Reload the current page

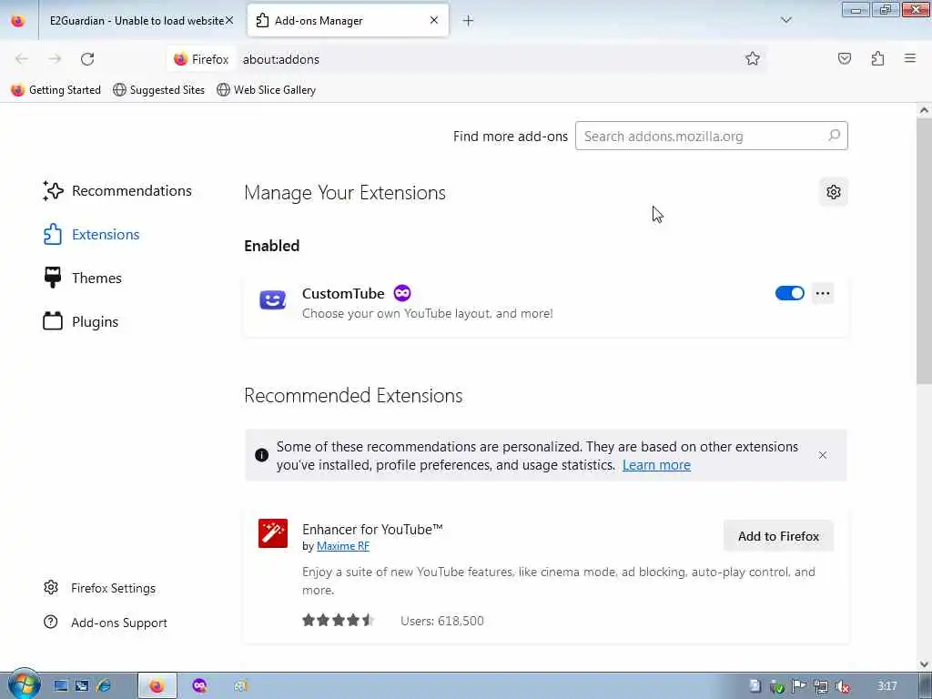click(x=87, y=59)
